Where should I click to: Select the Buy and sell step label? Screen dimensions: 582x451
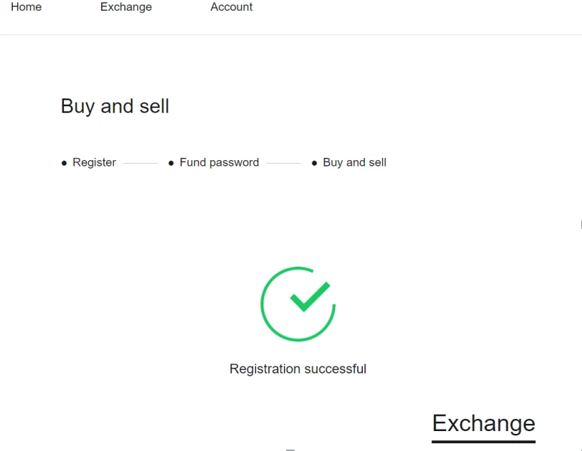[x=354, y=162]
